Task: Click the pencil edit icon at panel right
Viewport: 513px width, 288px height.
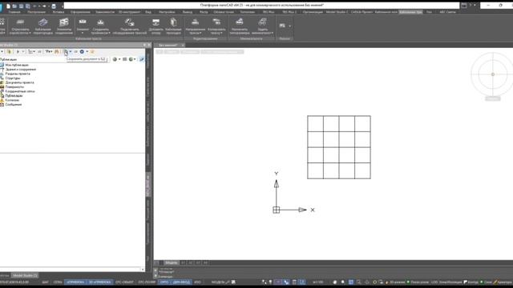Action: [142, 59]
